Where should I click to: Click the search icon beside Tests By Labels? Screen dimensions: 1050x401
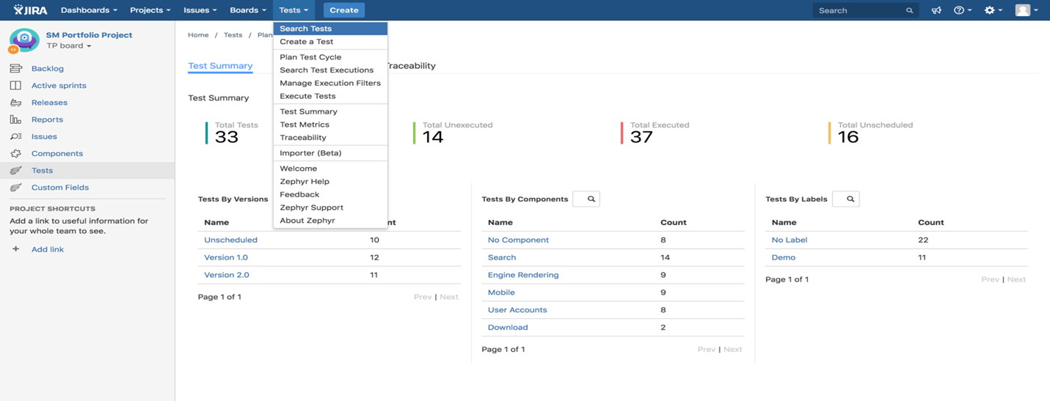pos(850,199)
